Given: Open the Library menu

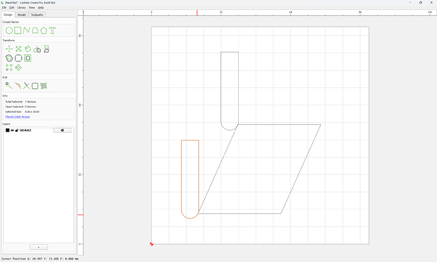Looking at the screenshot, I should [22, 8].
